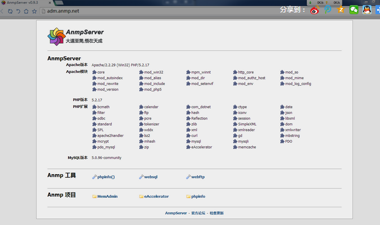Viewport: 380px width, 225px height.
Task: Click the mod_so module name
Action: [x=292, y=72]
